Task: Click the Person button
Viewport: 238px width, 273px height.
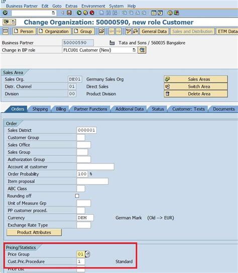Action: 24,31
